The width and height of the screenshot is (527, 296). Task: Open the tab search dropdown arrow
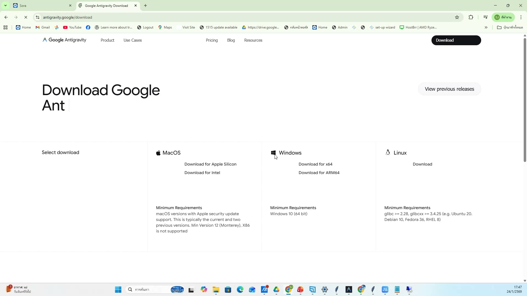click(x=5, y=5)
